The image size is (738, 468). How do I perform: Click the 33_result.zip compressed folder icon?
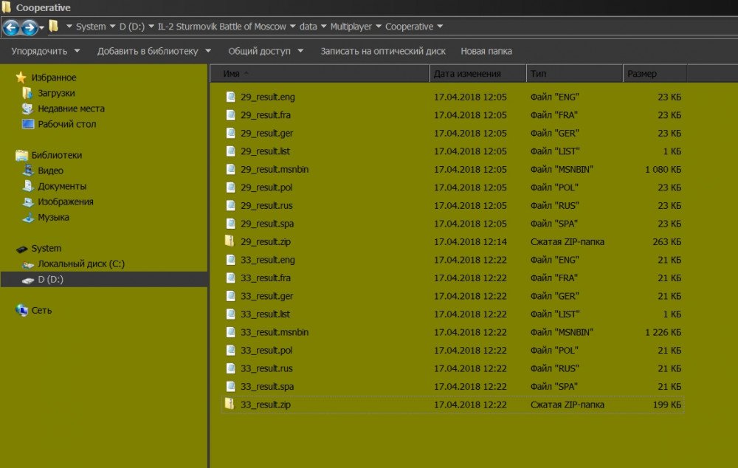coord(230,405)
